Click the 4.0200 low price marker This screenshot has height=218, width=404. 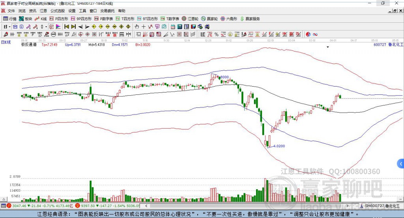279,146
